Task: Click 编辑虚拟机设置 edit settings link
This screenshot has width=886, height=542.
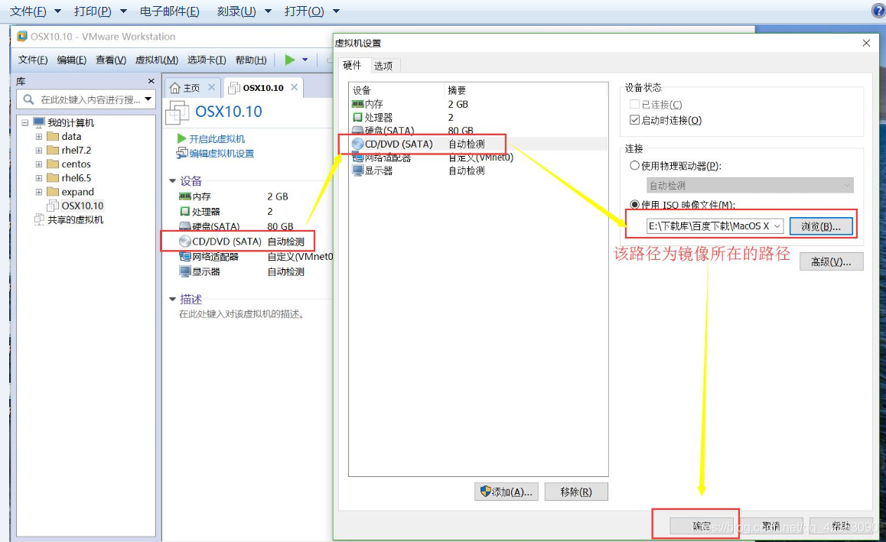Action: point(222,154)
